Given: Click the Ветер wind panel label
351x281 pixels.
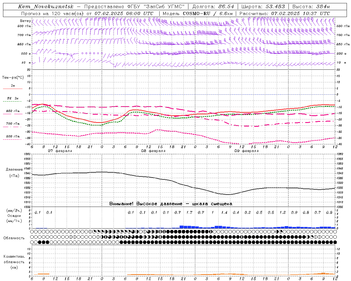Looking at the screenshot, I should [x=25, y=21].
